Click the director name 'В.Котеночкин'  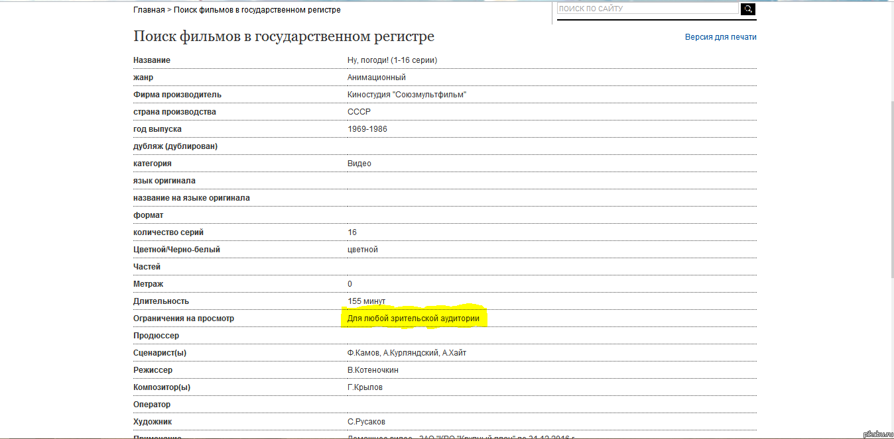pos(373,370)
